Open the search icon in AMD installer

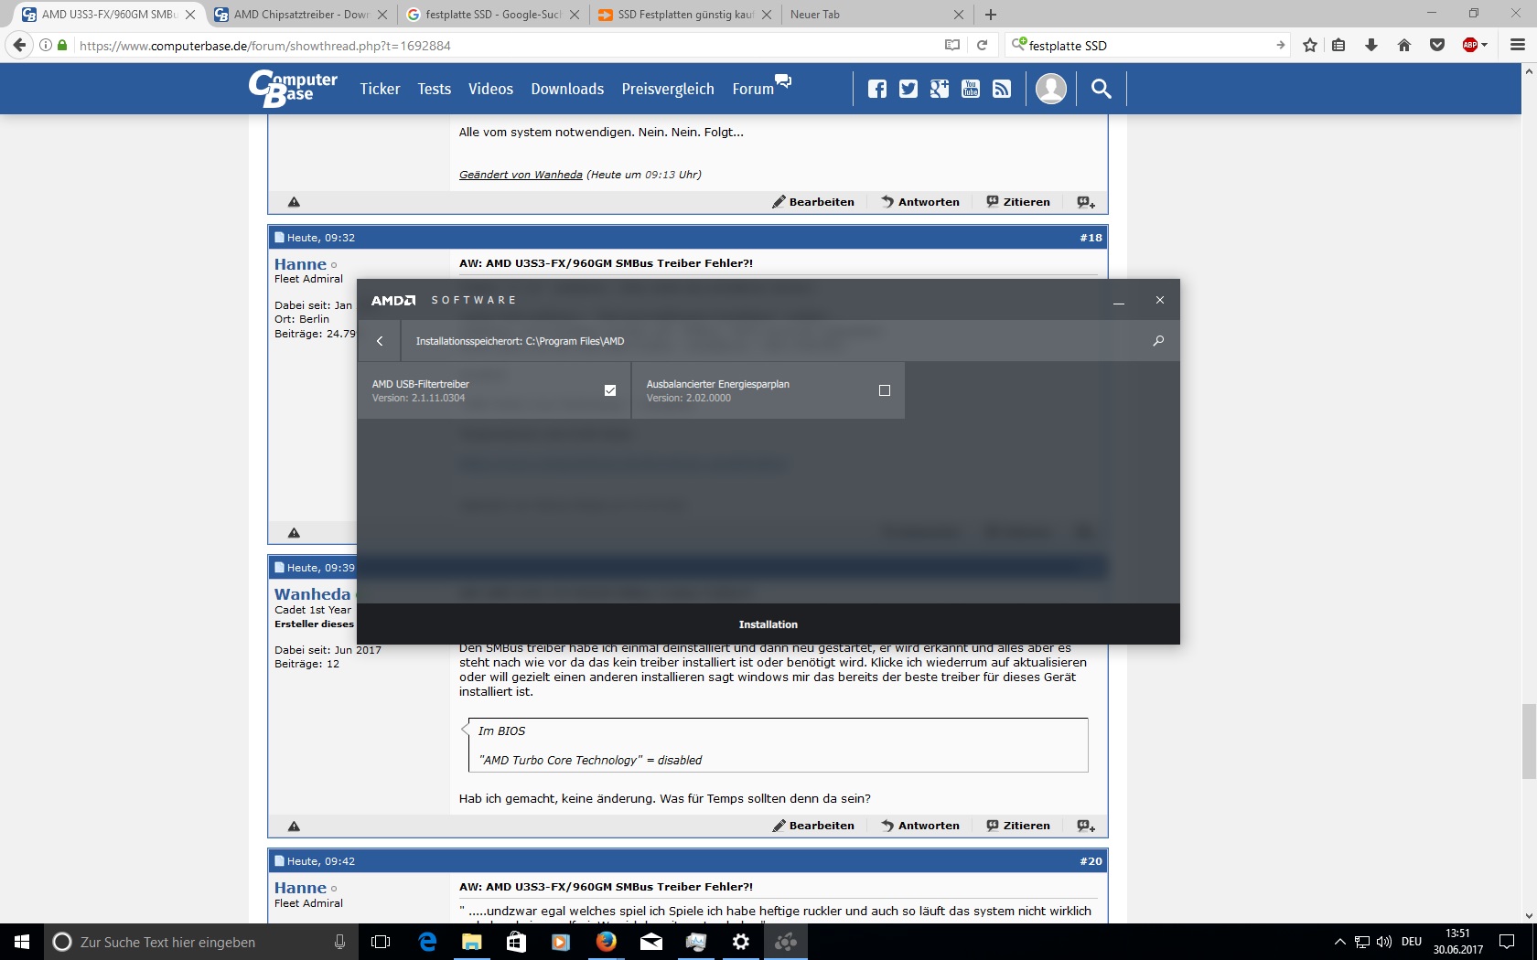click(x=1158, y=341)
